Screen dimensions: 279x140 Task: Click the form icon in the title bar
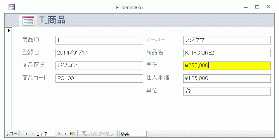12,7
